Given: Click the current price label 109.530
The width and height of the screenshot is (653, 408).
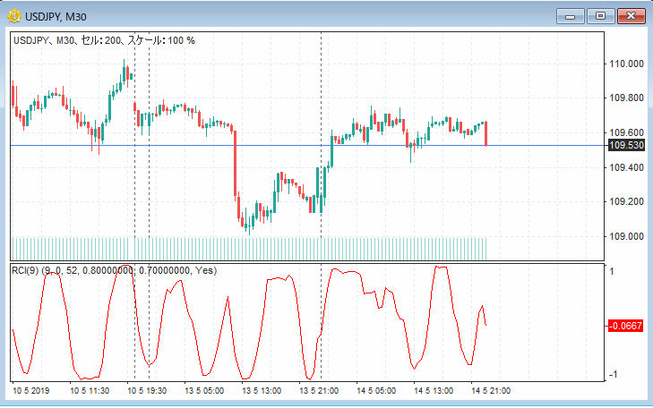Looking at the screenshot, I should pos(626,145).
